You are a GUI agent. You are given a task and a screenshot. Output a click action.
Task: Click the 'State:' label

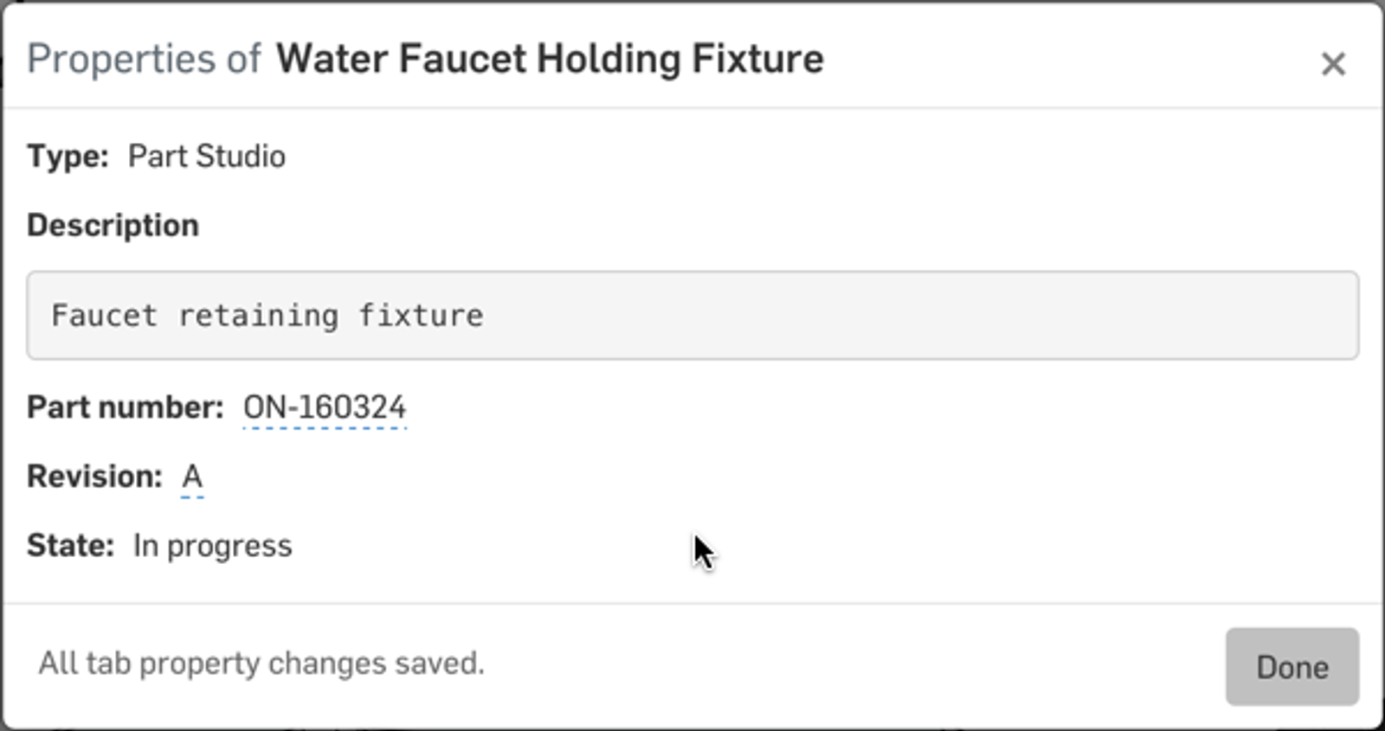click(70, 546)
